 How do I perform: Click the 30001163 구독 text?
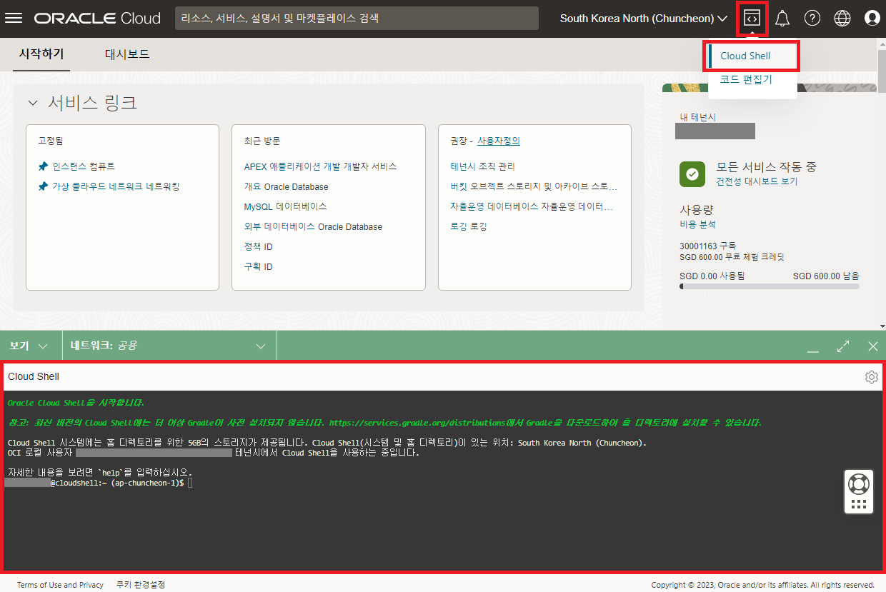708,246
